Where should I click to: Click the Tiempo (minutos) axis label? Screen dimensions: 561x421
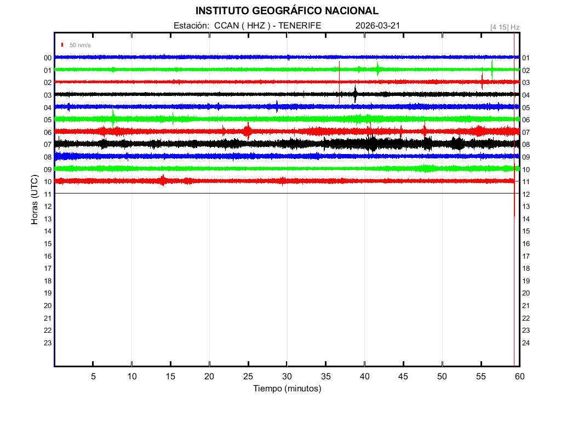(x=287, y=389)
